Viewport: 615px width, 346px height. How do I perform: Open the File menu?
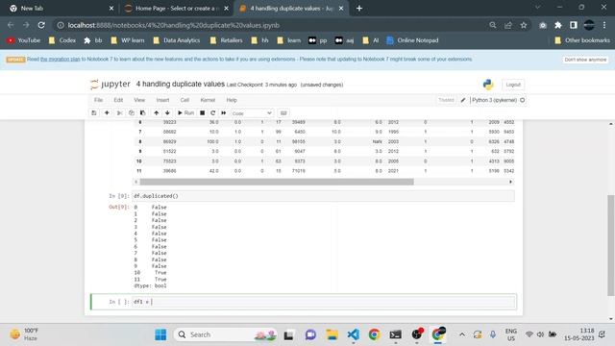tap(98, 100)
